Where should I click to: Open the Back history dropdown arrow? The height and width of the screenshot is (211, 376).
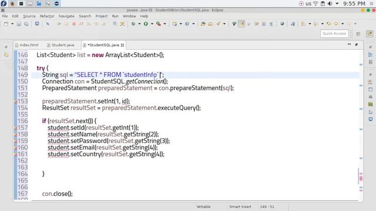click(343, 23)
